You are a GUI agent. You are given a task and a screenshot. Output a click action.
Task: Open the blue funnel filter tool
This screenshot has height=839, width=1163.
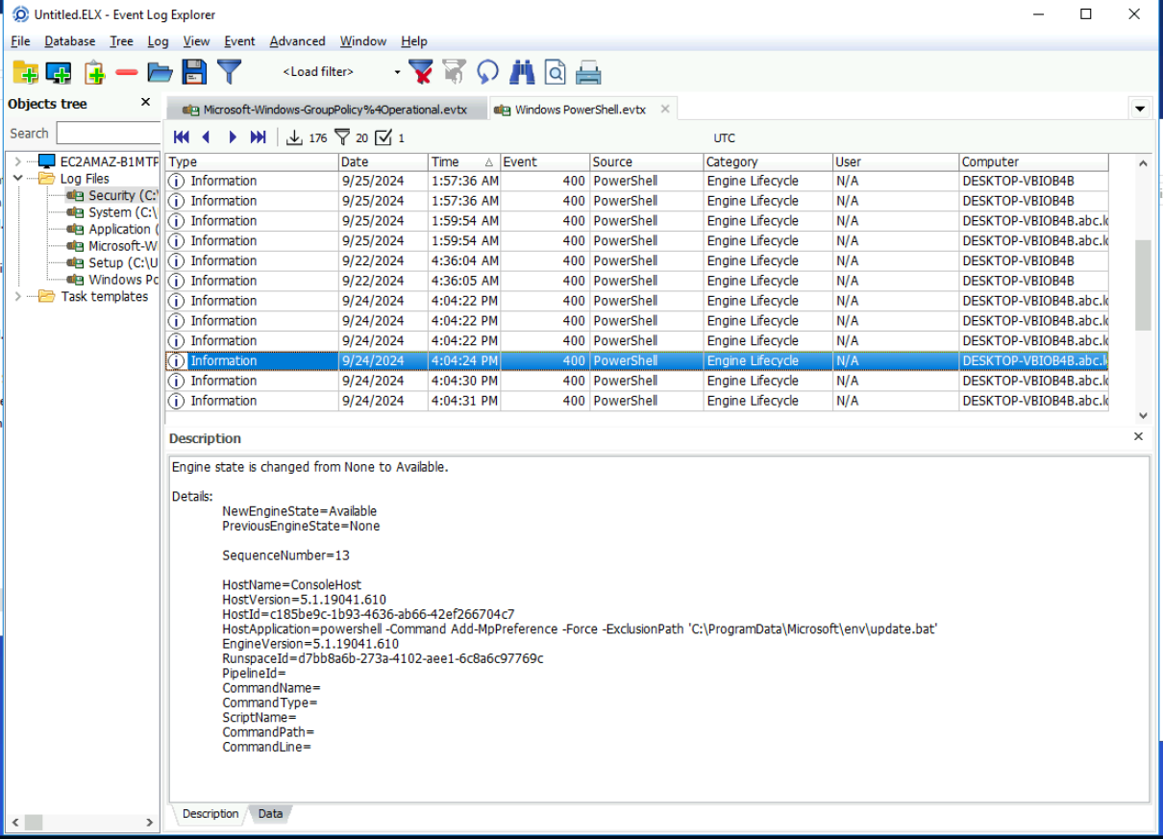tap(229, 72)
